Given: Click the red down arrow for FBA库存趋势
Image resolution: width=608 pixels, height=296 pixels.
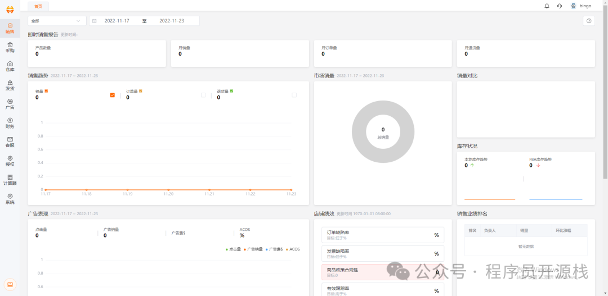Looking at the screenshot, I should (x=538, y=165).
